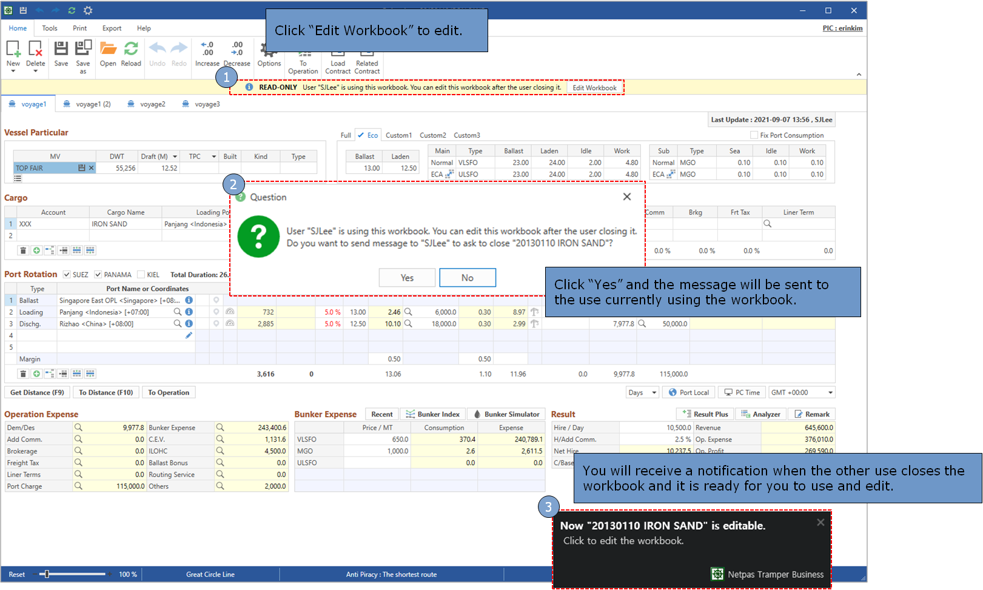Open the Tools menu
The width and height of the screenshot is (983, 590).
click(x=50, y=28)
